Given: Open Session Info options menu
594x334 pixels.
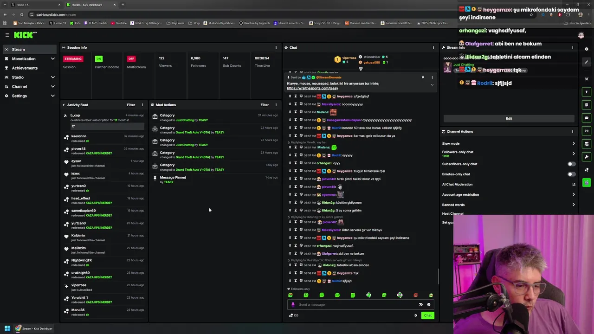Looking at the screenshot, I should 276,47.
